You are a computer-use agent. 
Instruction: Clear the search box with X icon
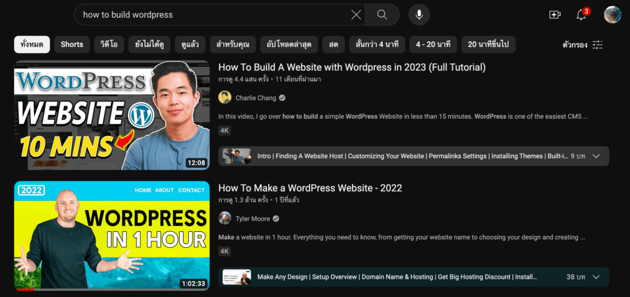point(356,15)
